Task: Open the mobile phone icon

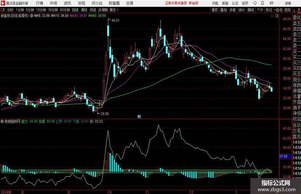Action: click(x=262, y=3)
